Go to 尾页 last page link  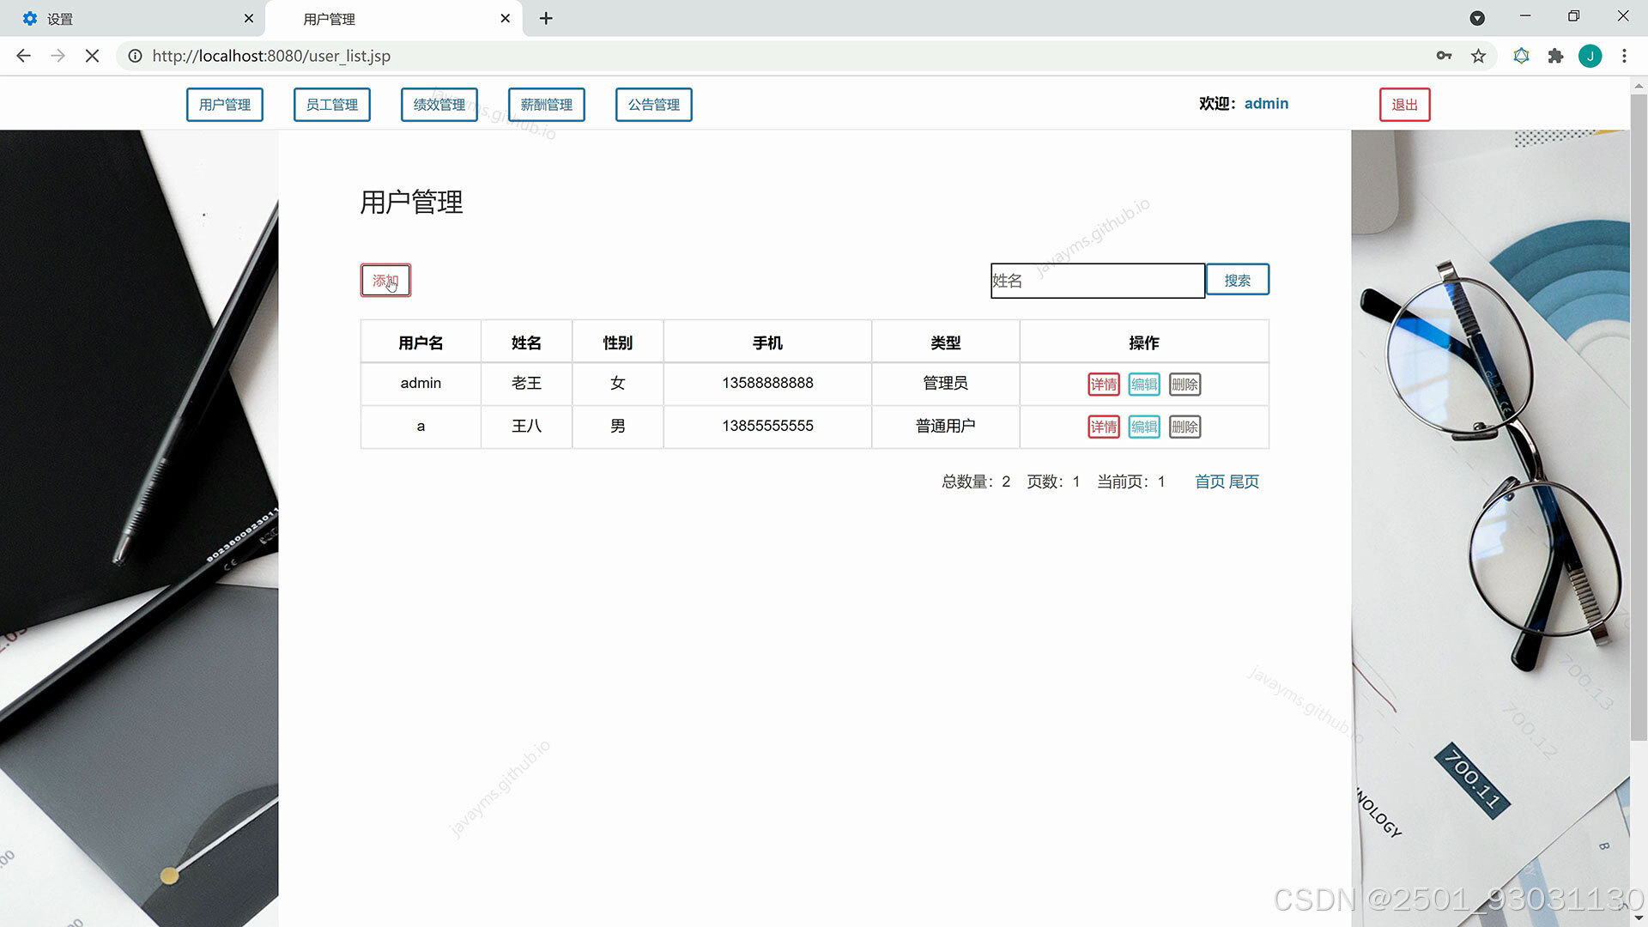(x=1245, y=482)
